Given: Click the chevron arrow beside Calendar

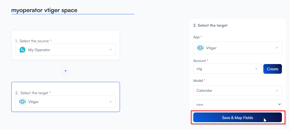Looking at the screenshot, I should (x=277, y=90).
